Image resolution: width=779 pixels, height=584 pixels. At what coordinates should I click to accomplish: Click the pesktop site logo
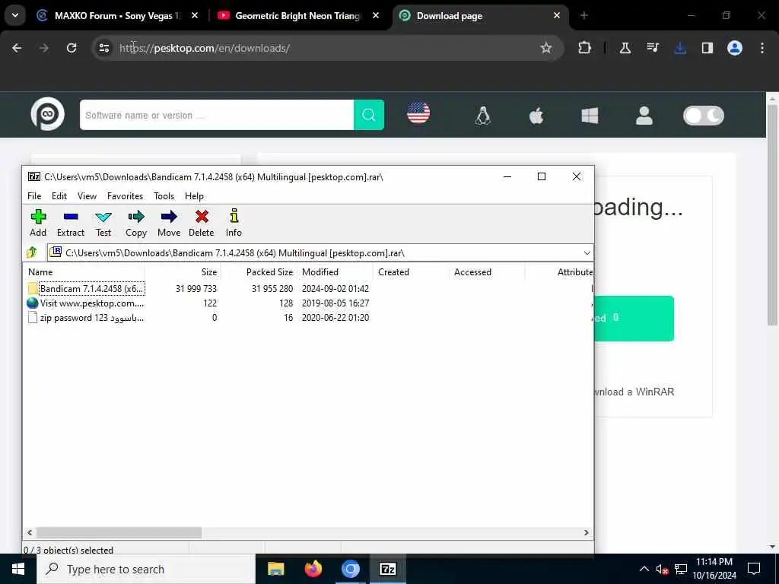(48, 114)
